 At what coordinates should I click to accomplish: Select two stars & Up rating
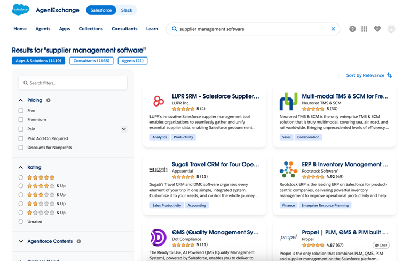pos(21,203)
